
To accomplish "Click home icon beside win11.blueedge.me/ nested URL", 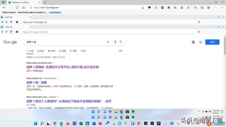I will coord(17,22).
